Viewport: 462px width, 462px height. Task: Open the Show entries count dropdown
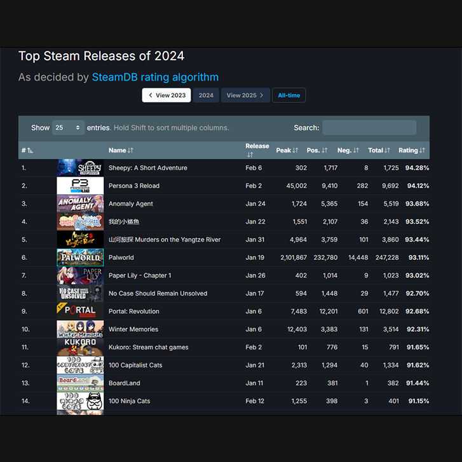tap(69, 128)
